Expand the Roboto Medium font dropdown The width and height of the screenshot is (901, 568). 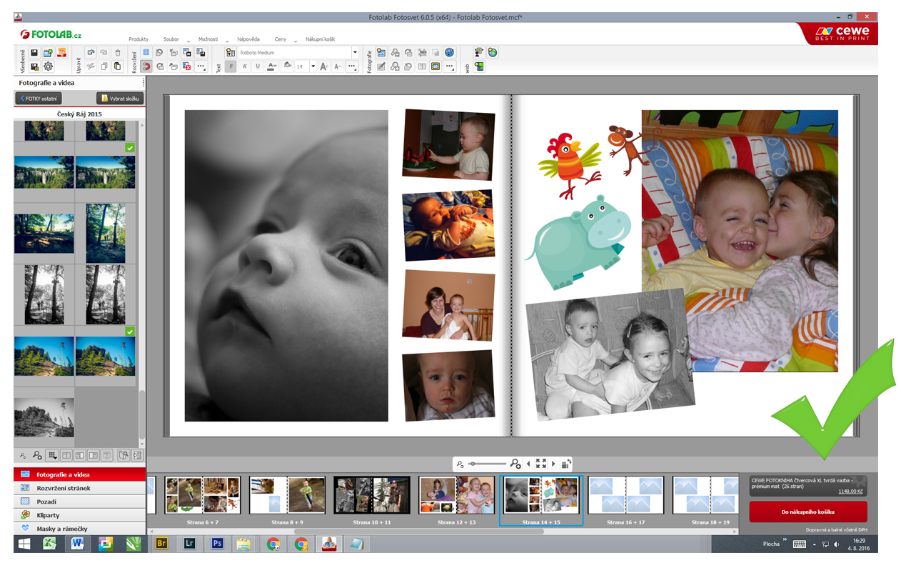tap(355, 53)
